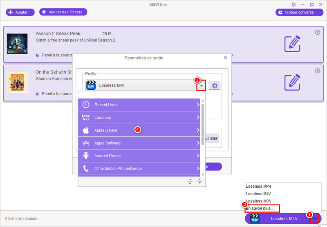Click the UnReal video thumbnail
Viewport: 327px width, 227px height.
(17, 44)
